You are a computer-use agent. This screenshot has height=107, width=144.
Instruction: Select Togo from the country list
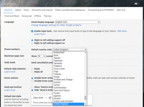coord(69,71)
